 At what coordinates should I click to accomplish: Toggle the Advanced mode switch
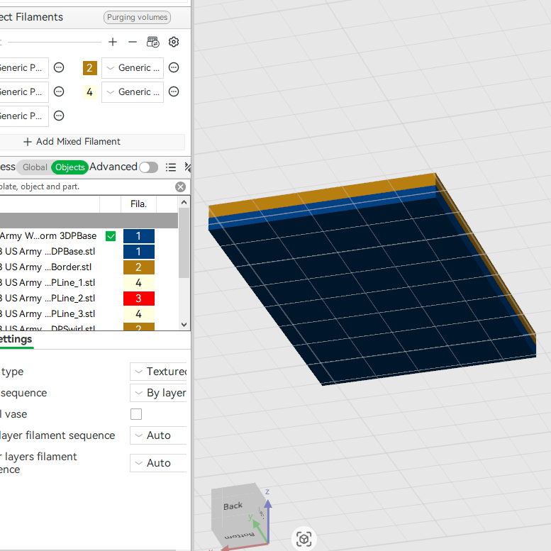[149, 167]
